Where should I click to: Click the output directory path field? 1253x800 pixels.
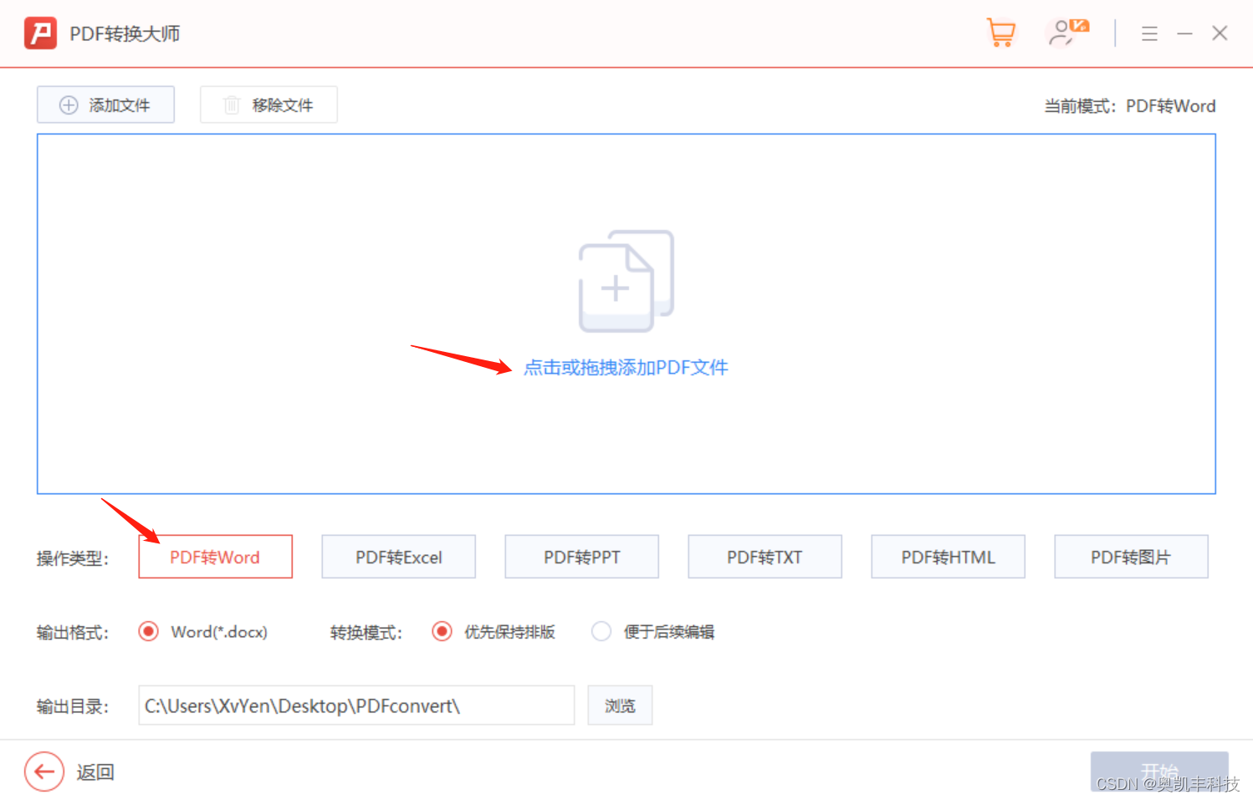(x=356, y=705)
